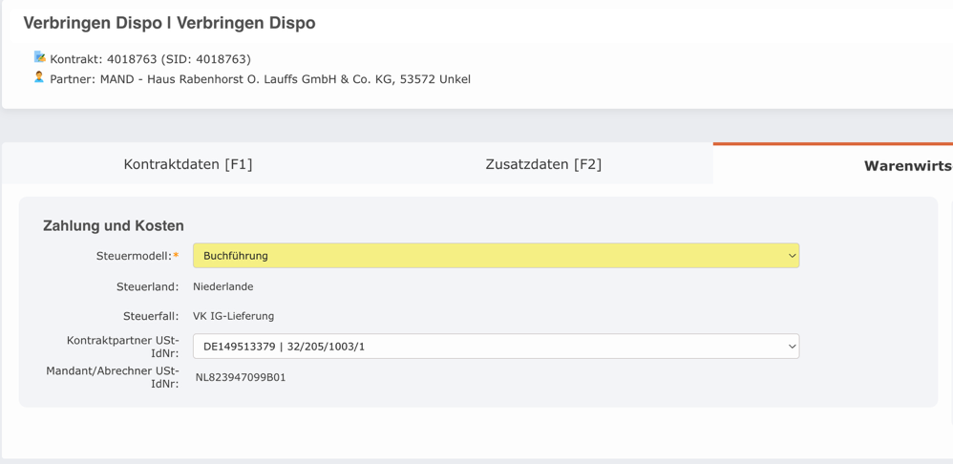Click the Kontraktpartner USt-IdNr label
The image size is (953, 464).
122,347
